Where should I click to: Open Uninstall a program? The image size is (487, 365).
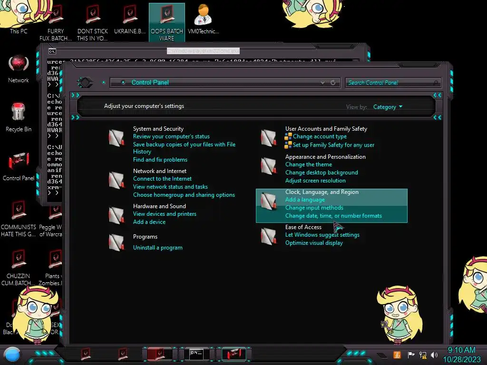point(157,248)
